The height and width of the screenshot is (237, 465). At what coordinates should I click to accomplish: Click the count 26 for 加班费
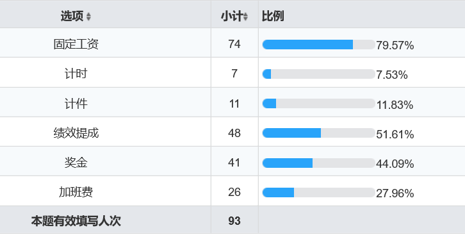234,192
